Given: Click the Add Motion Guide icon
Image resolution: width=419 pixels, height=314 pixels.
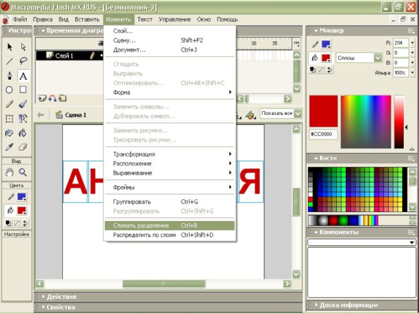Looking at the screenshot, I should pos(52,98).
